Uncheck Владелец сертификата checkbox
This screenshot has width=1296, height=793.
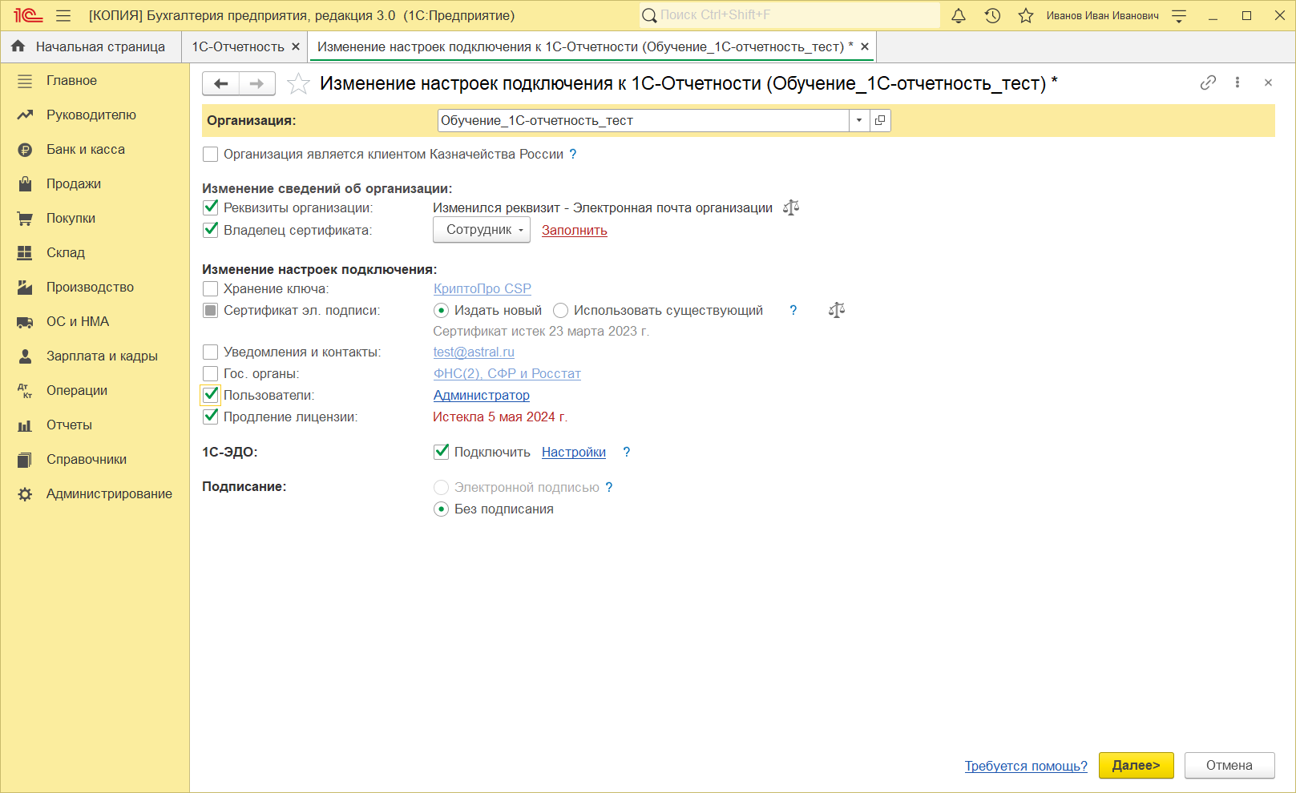[211, 230]
